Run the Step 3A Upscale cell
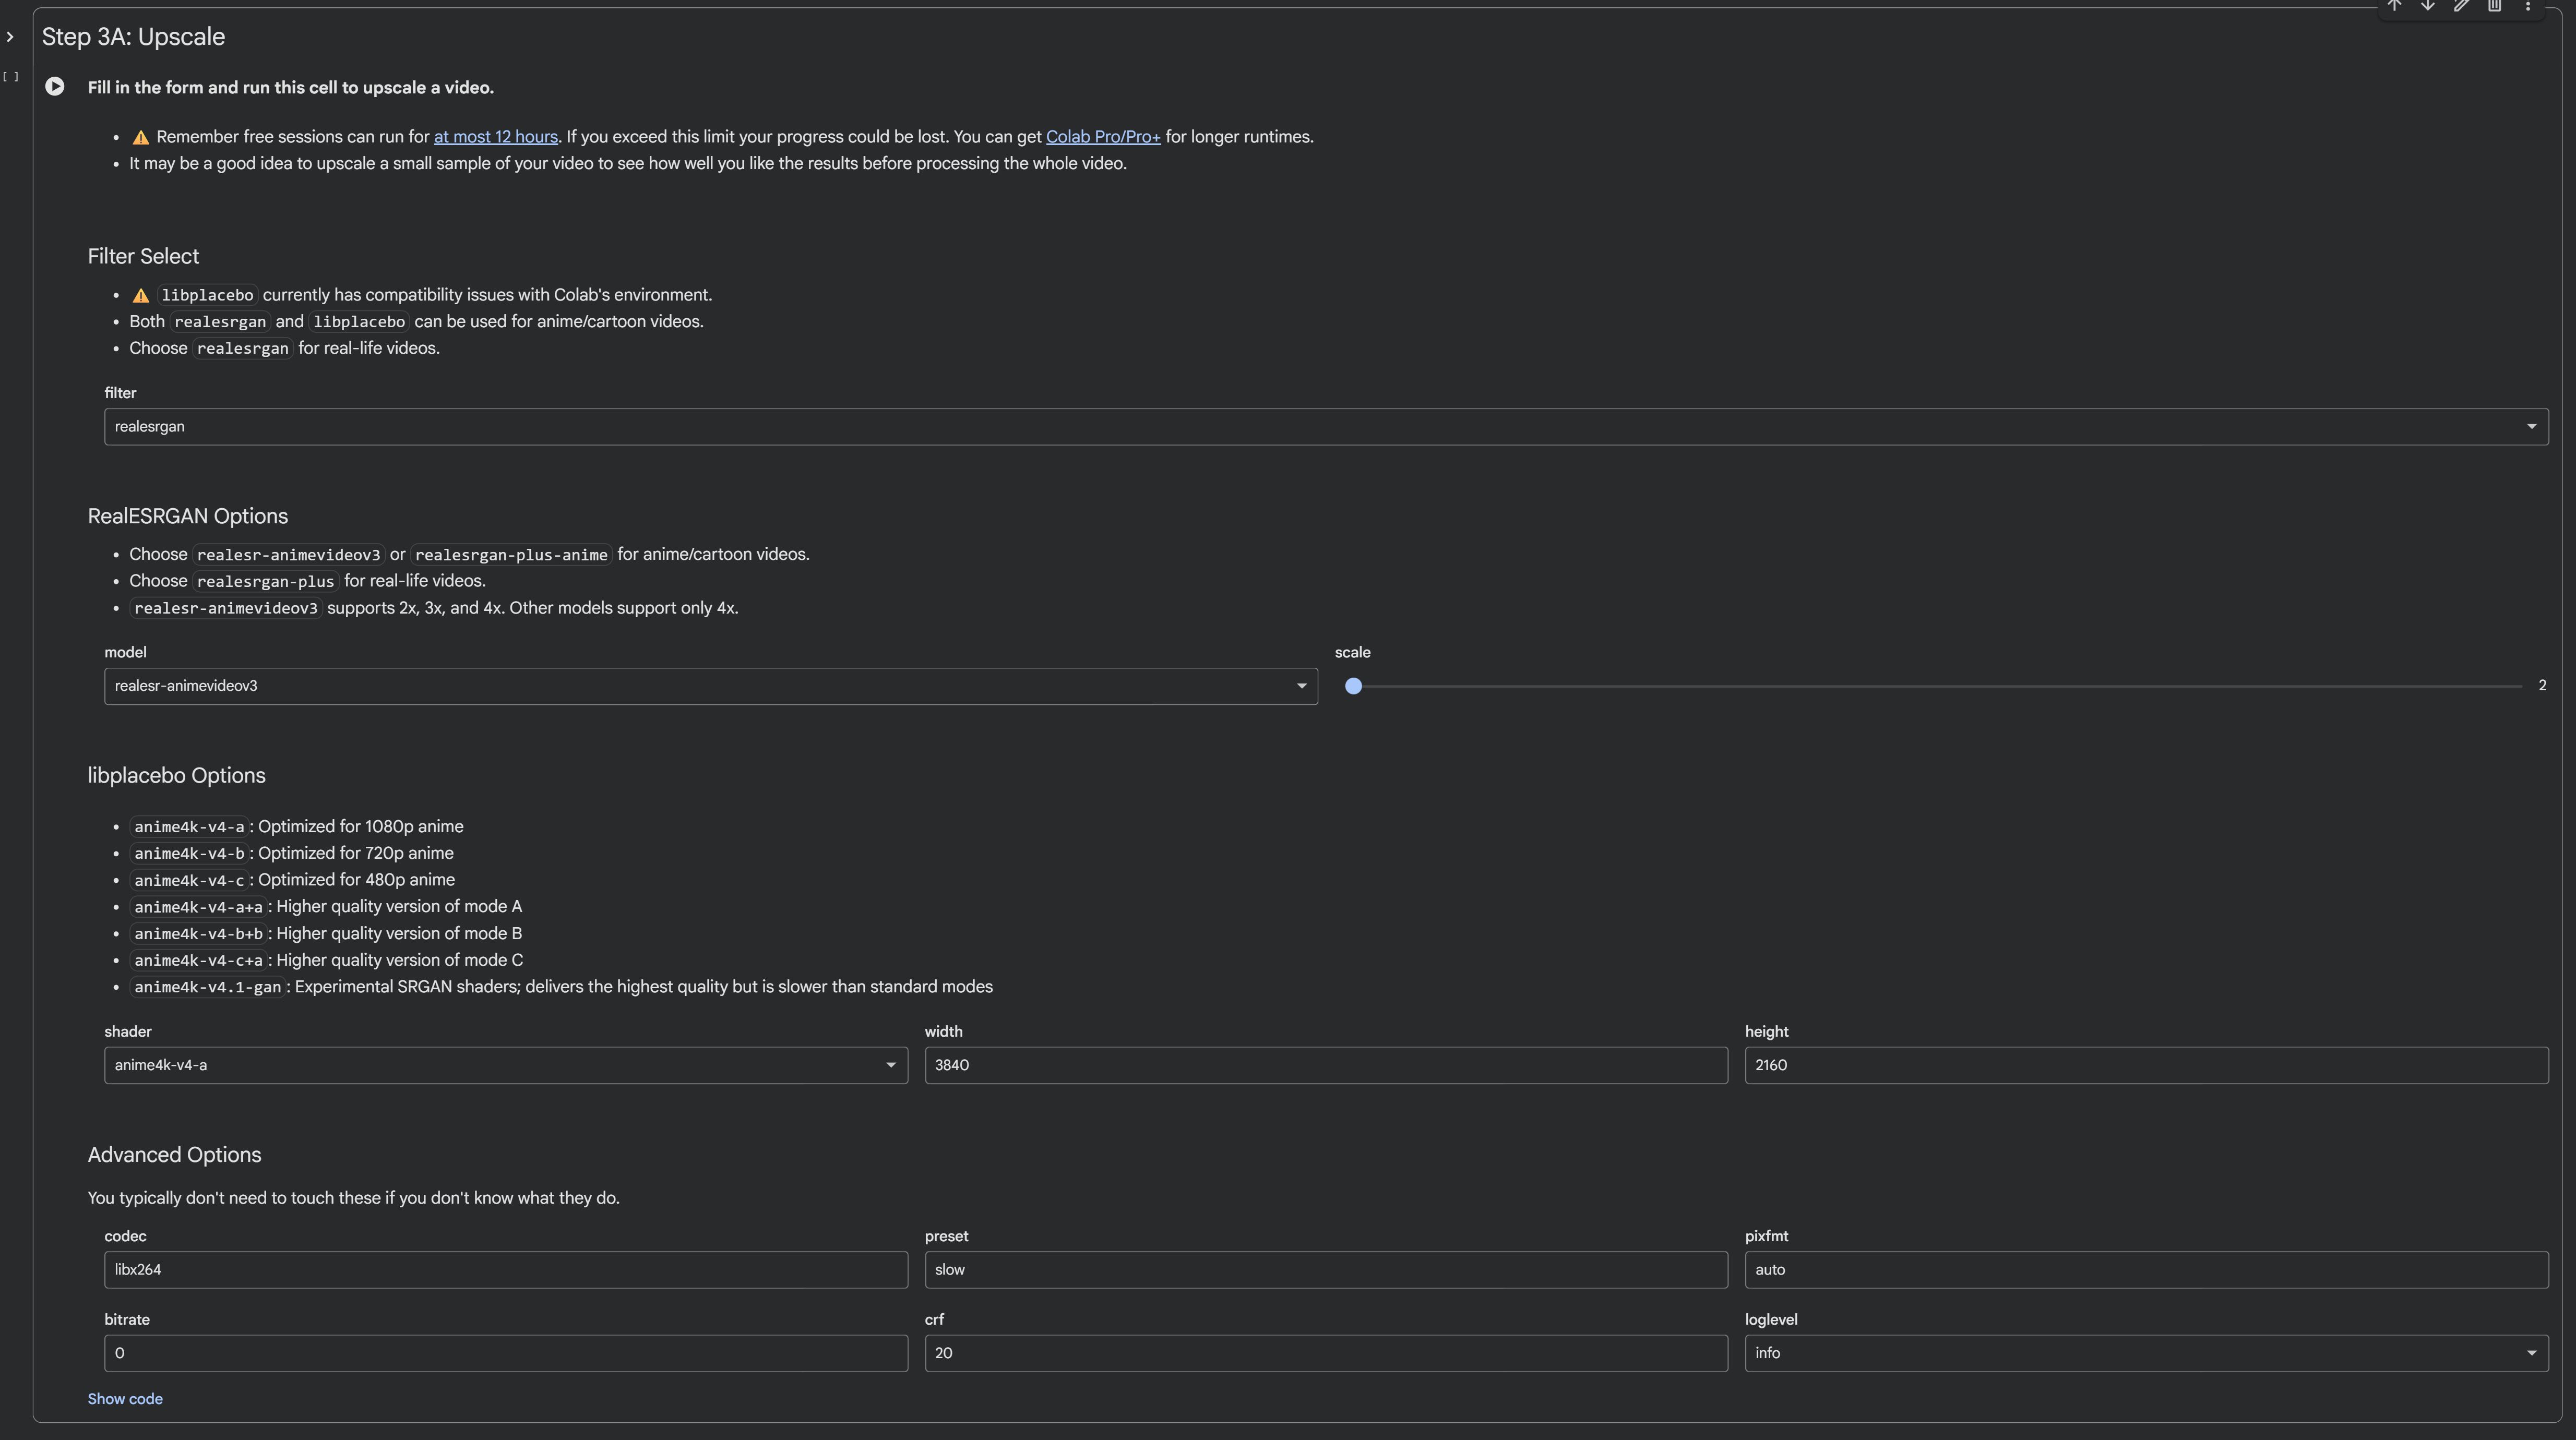This screenshot has width=2576, height=1440. [55, 87]
